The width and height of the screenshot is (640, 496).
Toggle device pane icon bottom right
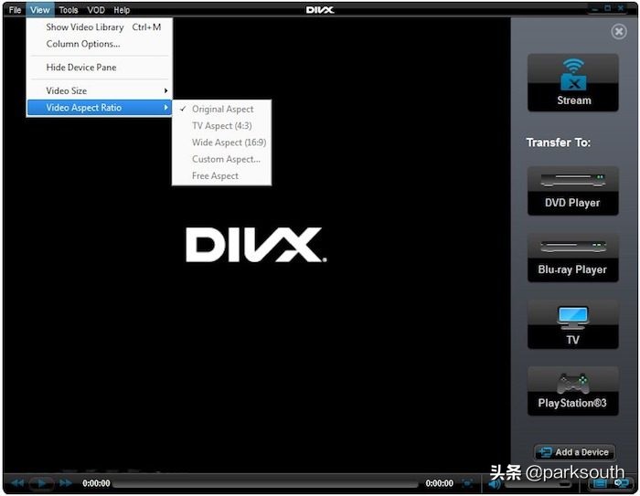point(622,483)
